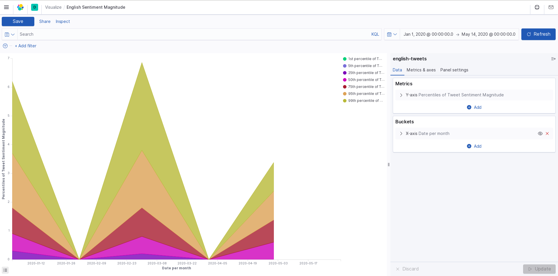Click the plus icon to add a metric
Viewport: 558px width, 276px height.
(469, 107)
